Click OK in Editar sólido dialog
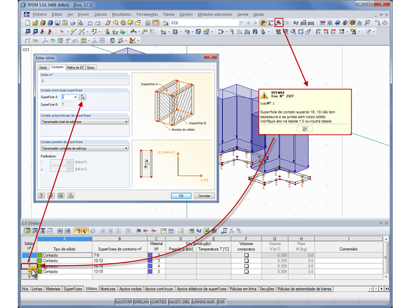The height and width of the screenshot is (308, 411). point(181,196)
